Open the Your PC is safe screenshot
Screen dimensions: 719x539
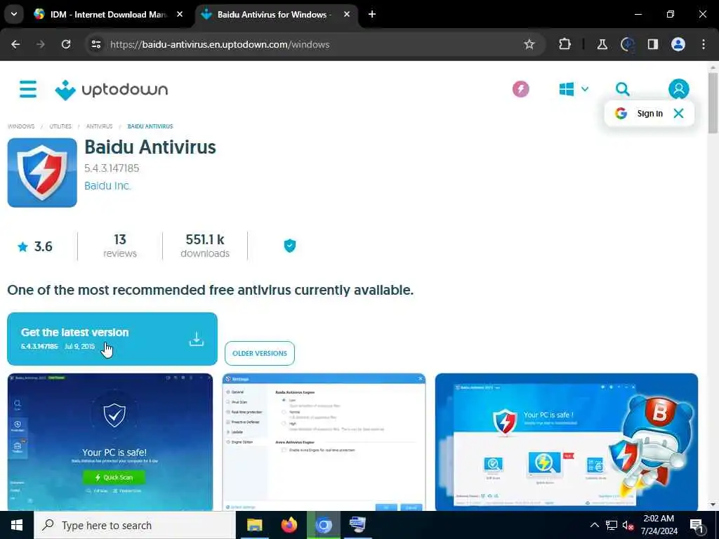click(x=110, y=442)
